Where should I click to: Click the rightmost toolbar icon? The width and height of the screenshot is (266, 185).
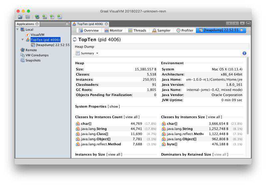(60, 17)
